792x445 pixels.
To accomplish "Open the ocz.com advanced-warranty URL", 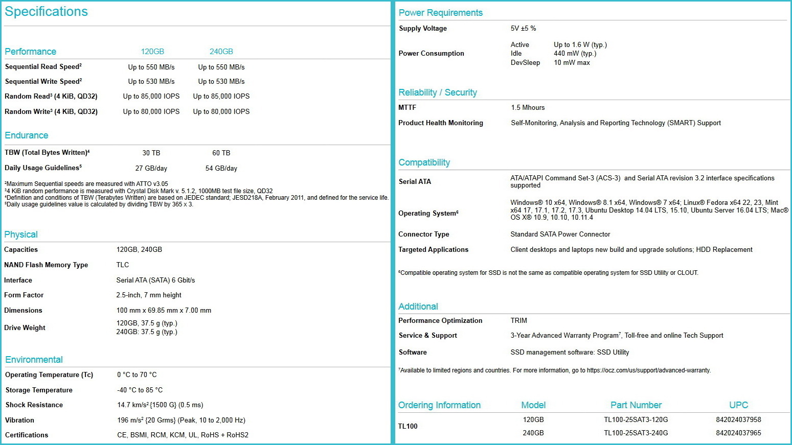I will click(x=649, y=370).
